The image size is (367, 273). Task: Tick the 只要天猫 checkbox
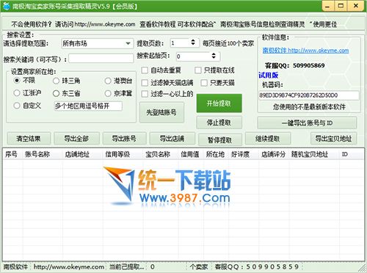204,83
